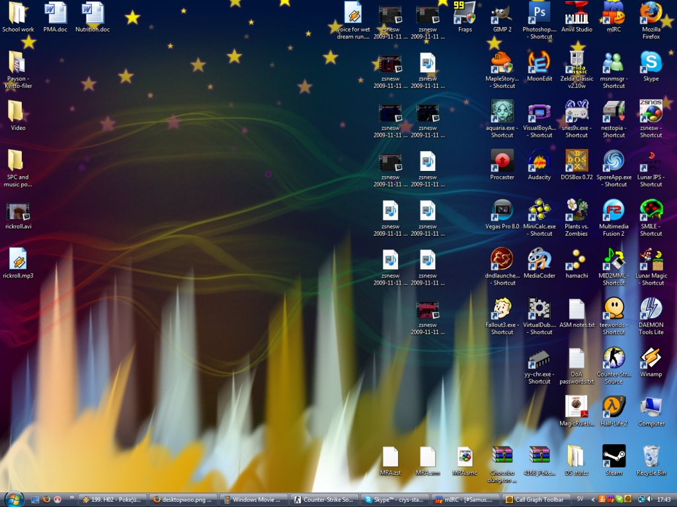Select the rickroll.avi video thumbnail

[18, 212]
